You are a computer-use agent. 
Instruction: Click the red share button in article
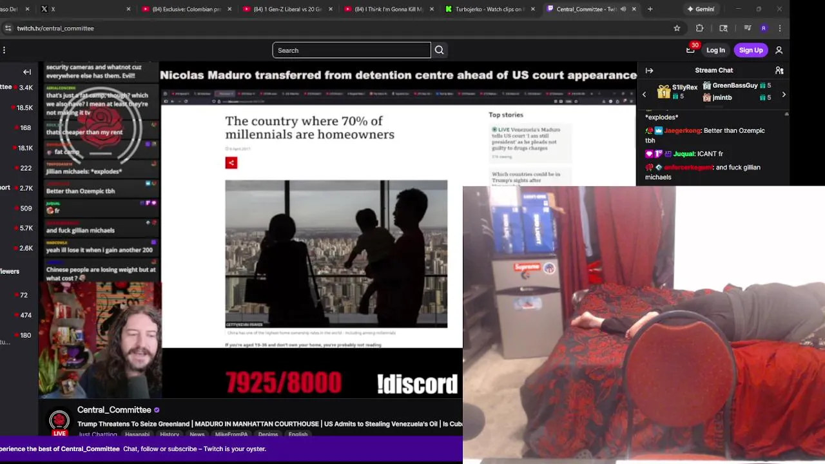231,162
